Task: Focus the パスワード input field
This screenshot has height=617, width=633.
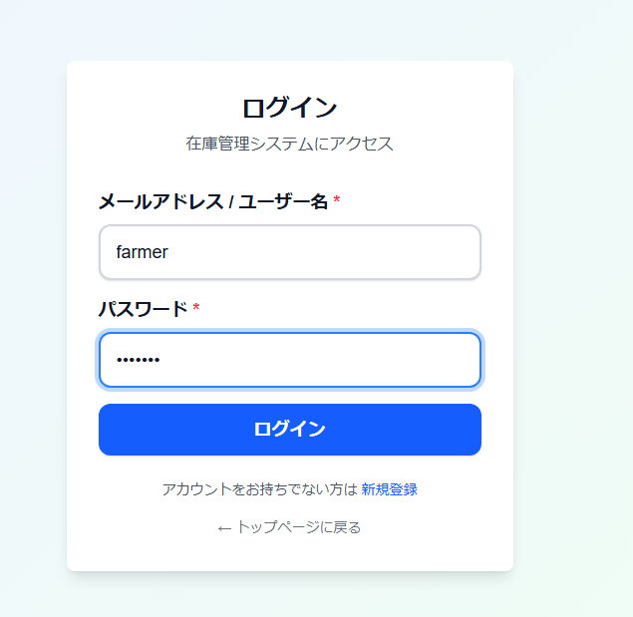Action: click(289, 360)
